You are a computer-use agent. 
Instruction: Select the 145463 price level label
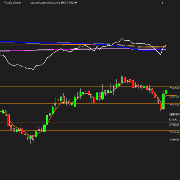[174, 96]
